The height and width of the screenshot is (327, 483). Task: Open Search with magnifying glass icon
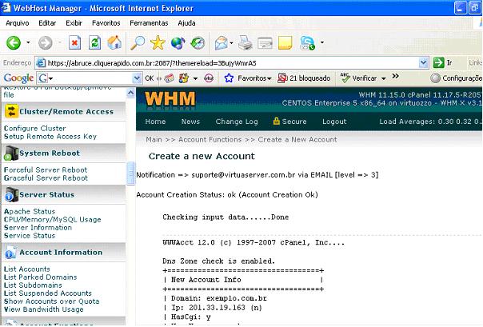pos(138,42)
